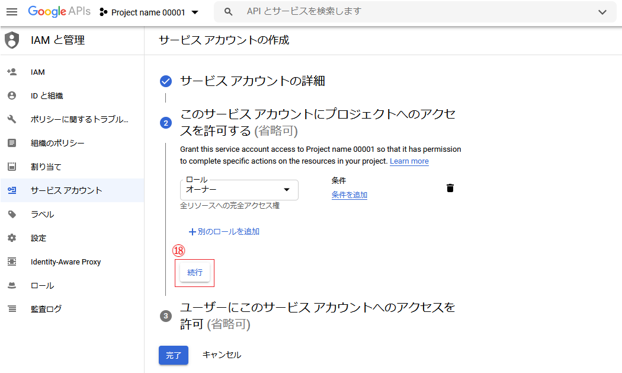
Task: Expand the search bar chevron arrow
Action: [602, 12]
